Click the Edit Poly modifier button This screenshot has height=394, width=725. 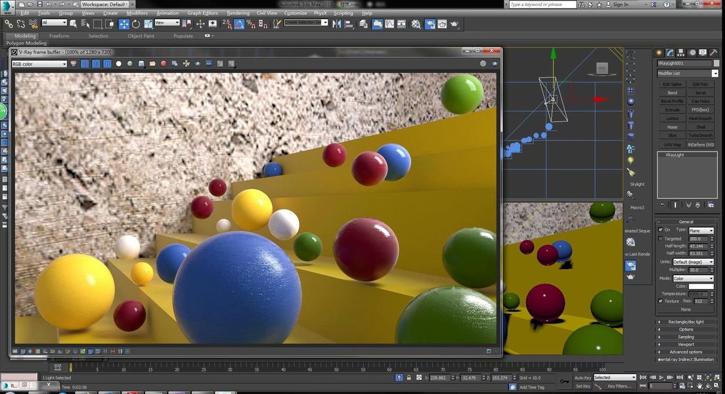point(700,84)
